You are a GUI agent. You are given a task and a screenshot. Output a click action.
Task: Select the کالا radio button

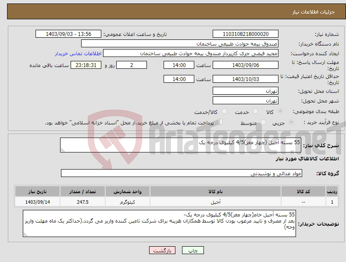point(280,111)
